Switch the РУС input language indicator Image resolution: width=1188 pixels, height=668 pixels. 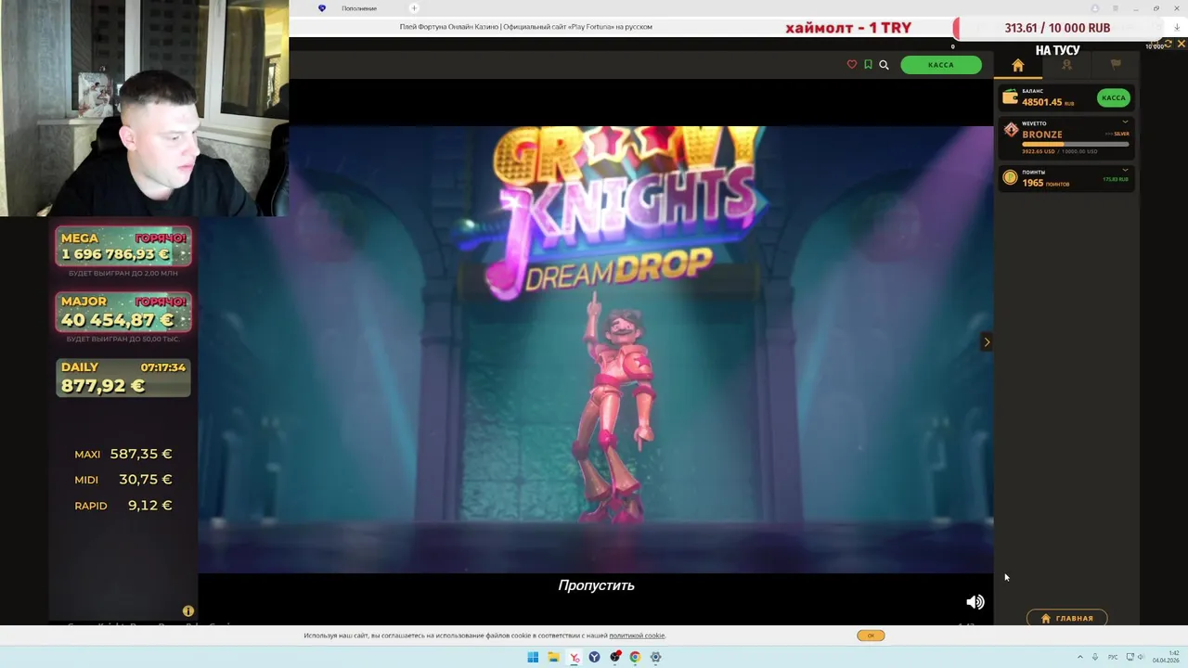1113,657
